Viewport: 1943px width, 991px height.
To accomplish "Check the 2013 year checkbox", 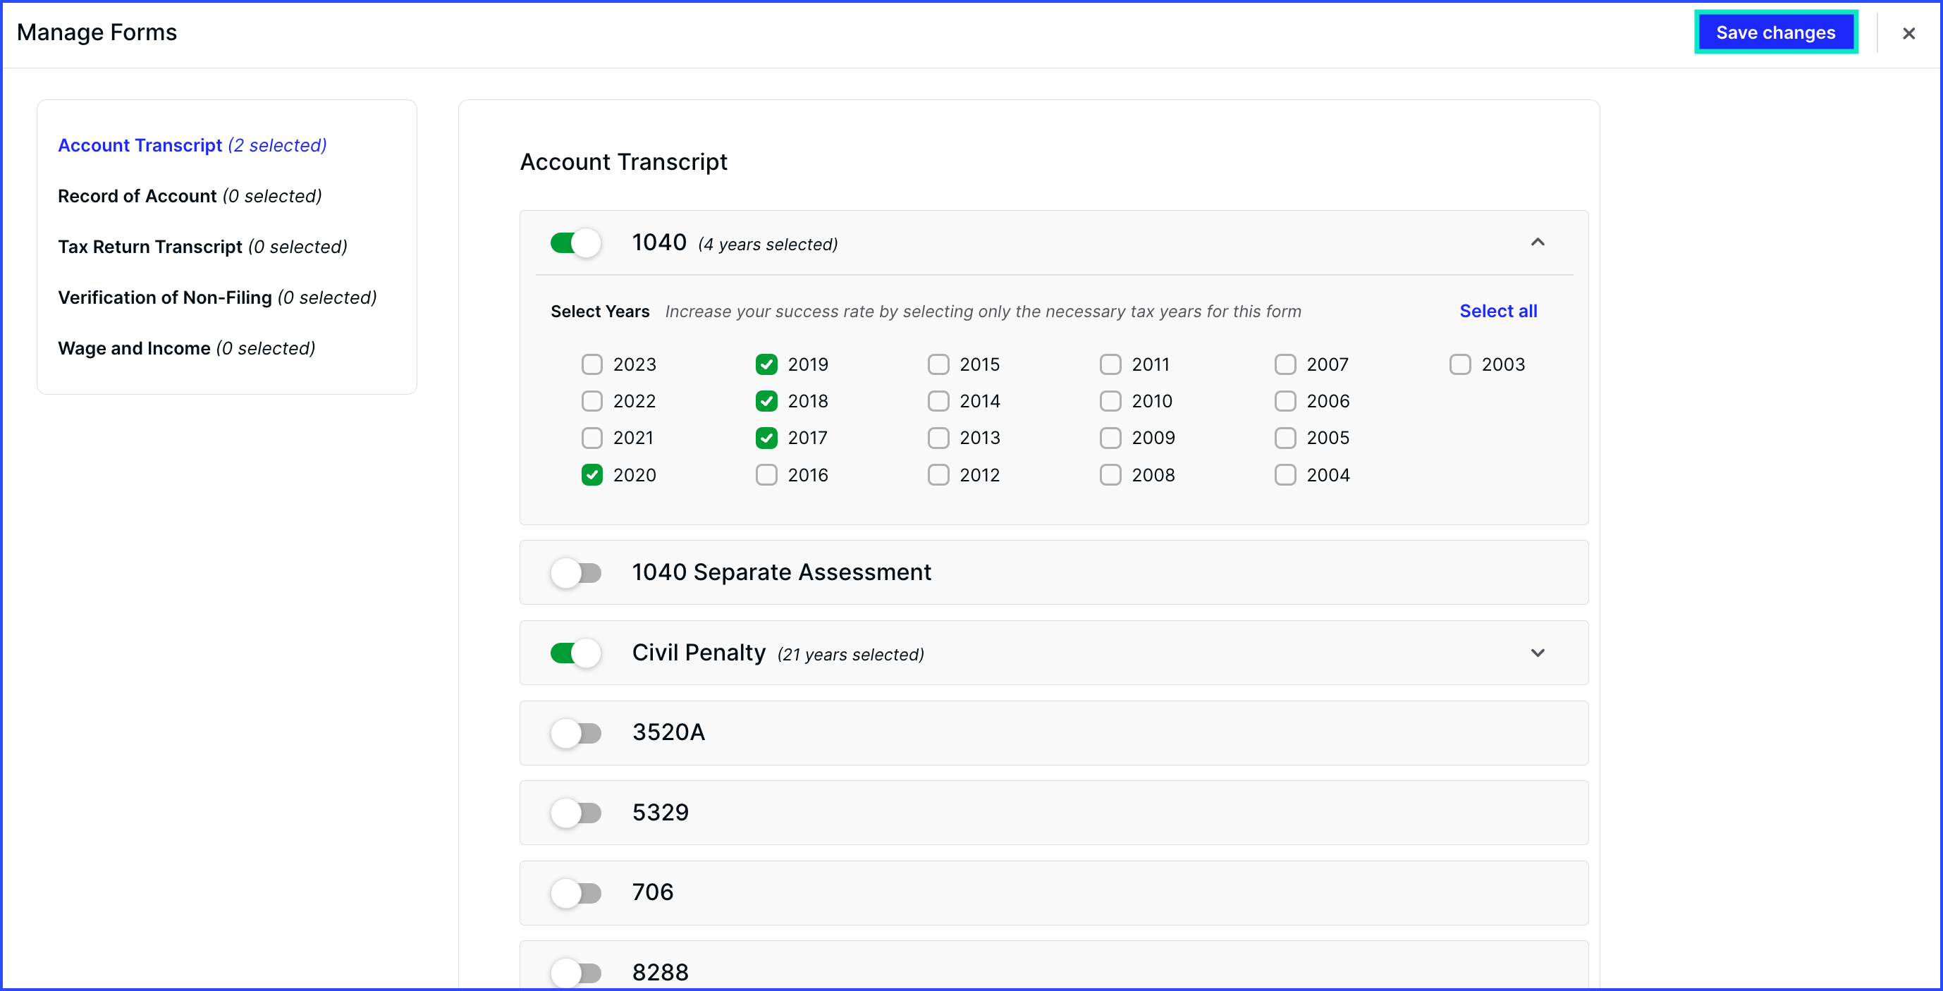I will click(938, 438).
